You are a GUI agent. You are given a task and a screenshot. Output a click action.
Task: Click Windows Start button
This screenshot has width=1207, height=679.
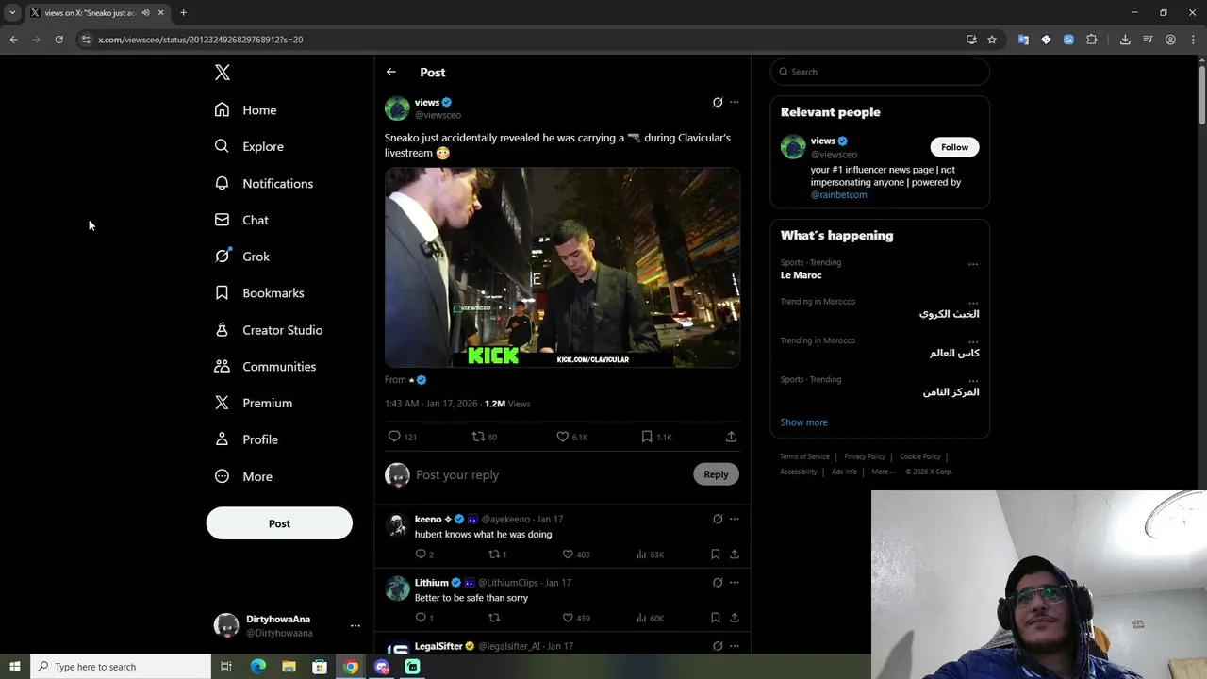pos(14,667)
